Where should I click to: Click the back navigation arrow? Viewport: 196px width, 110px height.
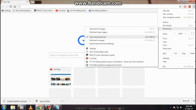pyautogui.click(x=3, y=6)
